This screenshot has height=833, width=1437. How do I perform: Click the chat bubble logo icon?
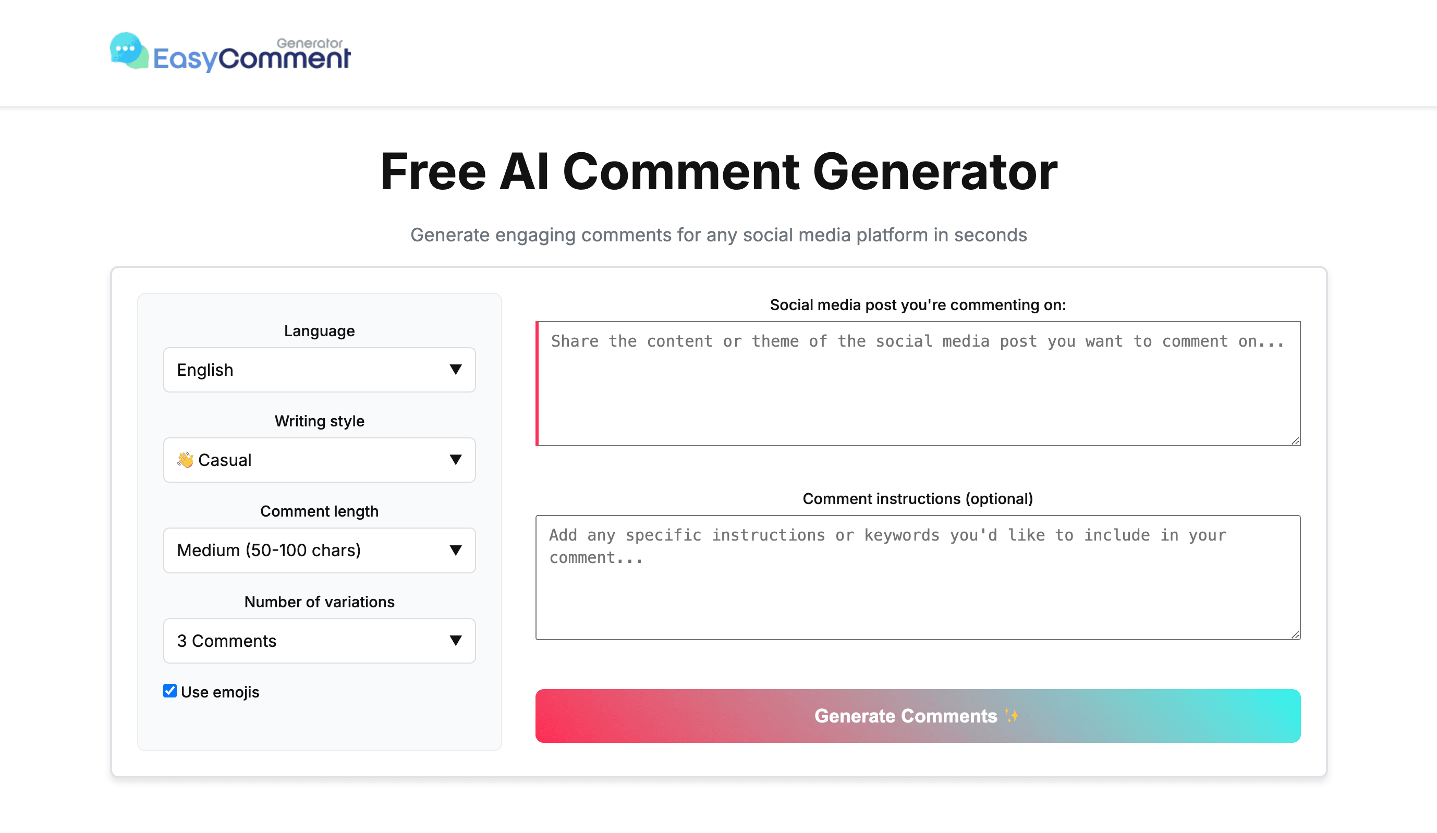(x=128, y=51)
